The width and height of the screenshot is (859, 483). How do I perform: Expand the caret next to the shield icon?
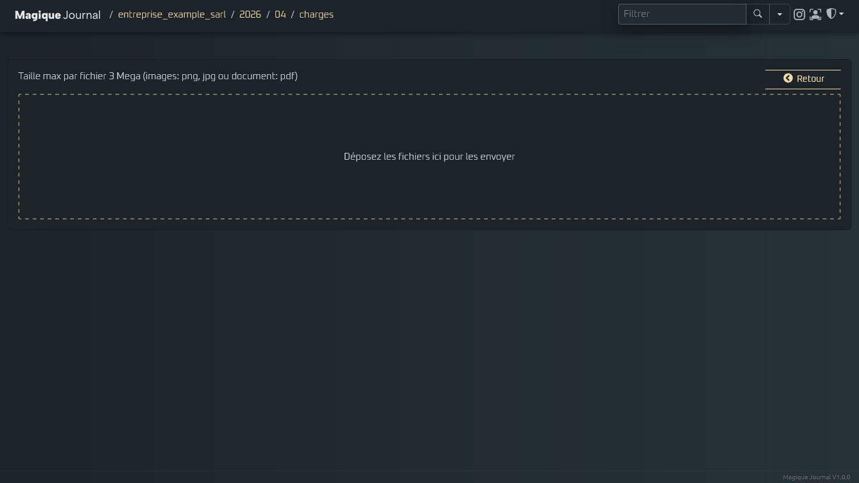pos(841,14)
